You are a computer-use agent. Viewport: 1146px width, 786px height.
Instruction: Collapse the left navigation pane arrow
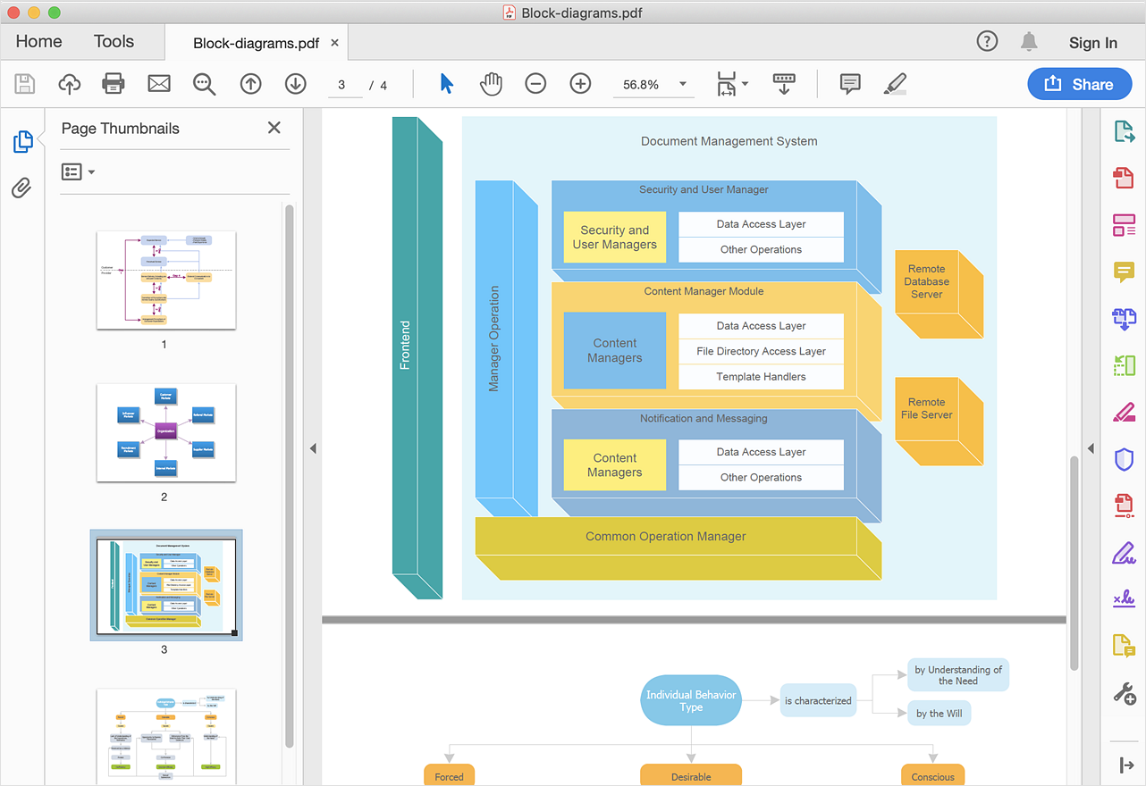pos(313,448)
